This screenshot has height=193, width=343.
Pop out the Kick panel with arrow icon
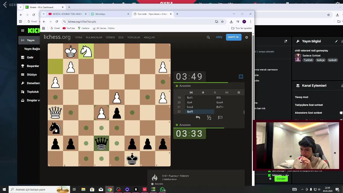[286, 41]
